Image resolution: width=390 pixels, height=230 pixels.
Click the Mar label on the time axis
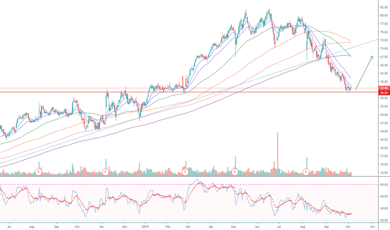[188, 227]
